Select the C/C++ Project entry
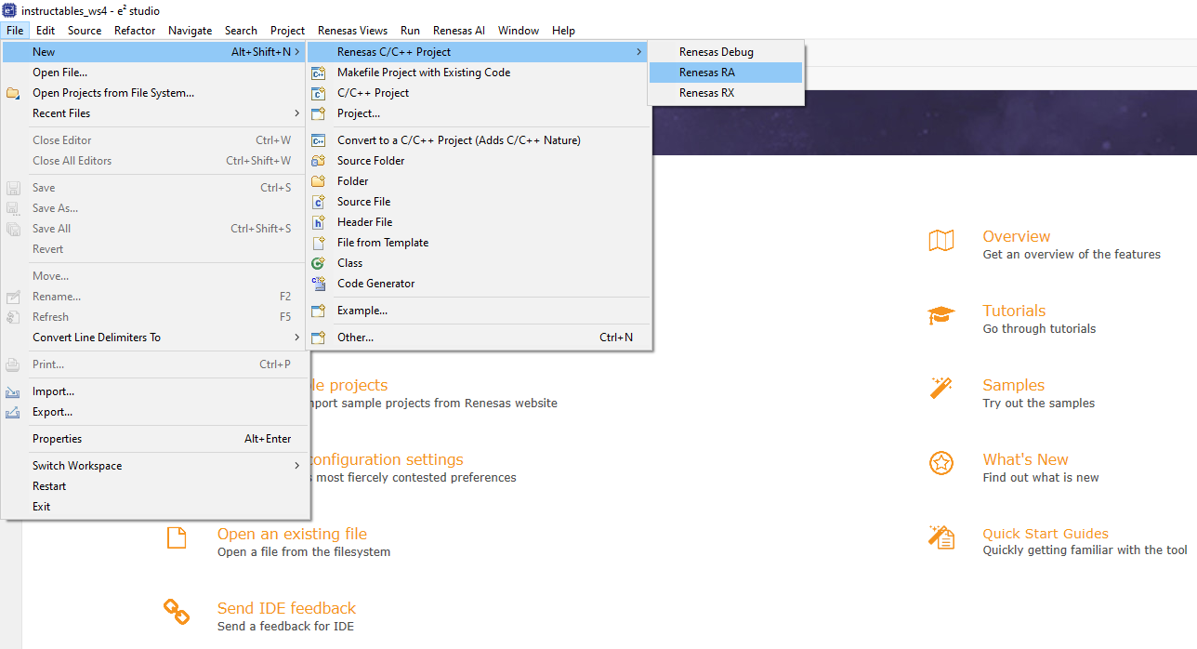Screen dimensions: 1197x649 (x=479, y=93)
